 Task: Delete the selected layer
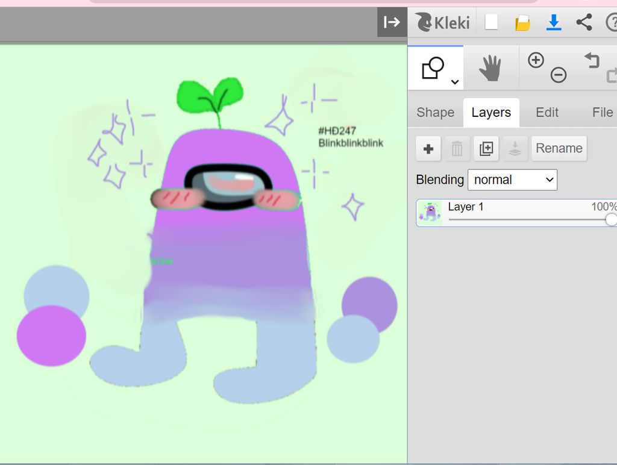click(x=457, y=149)
